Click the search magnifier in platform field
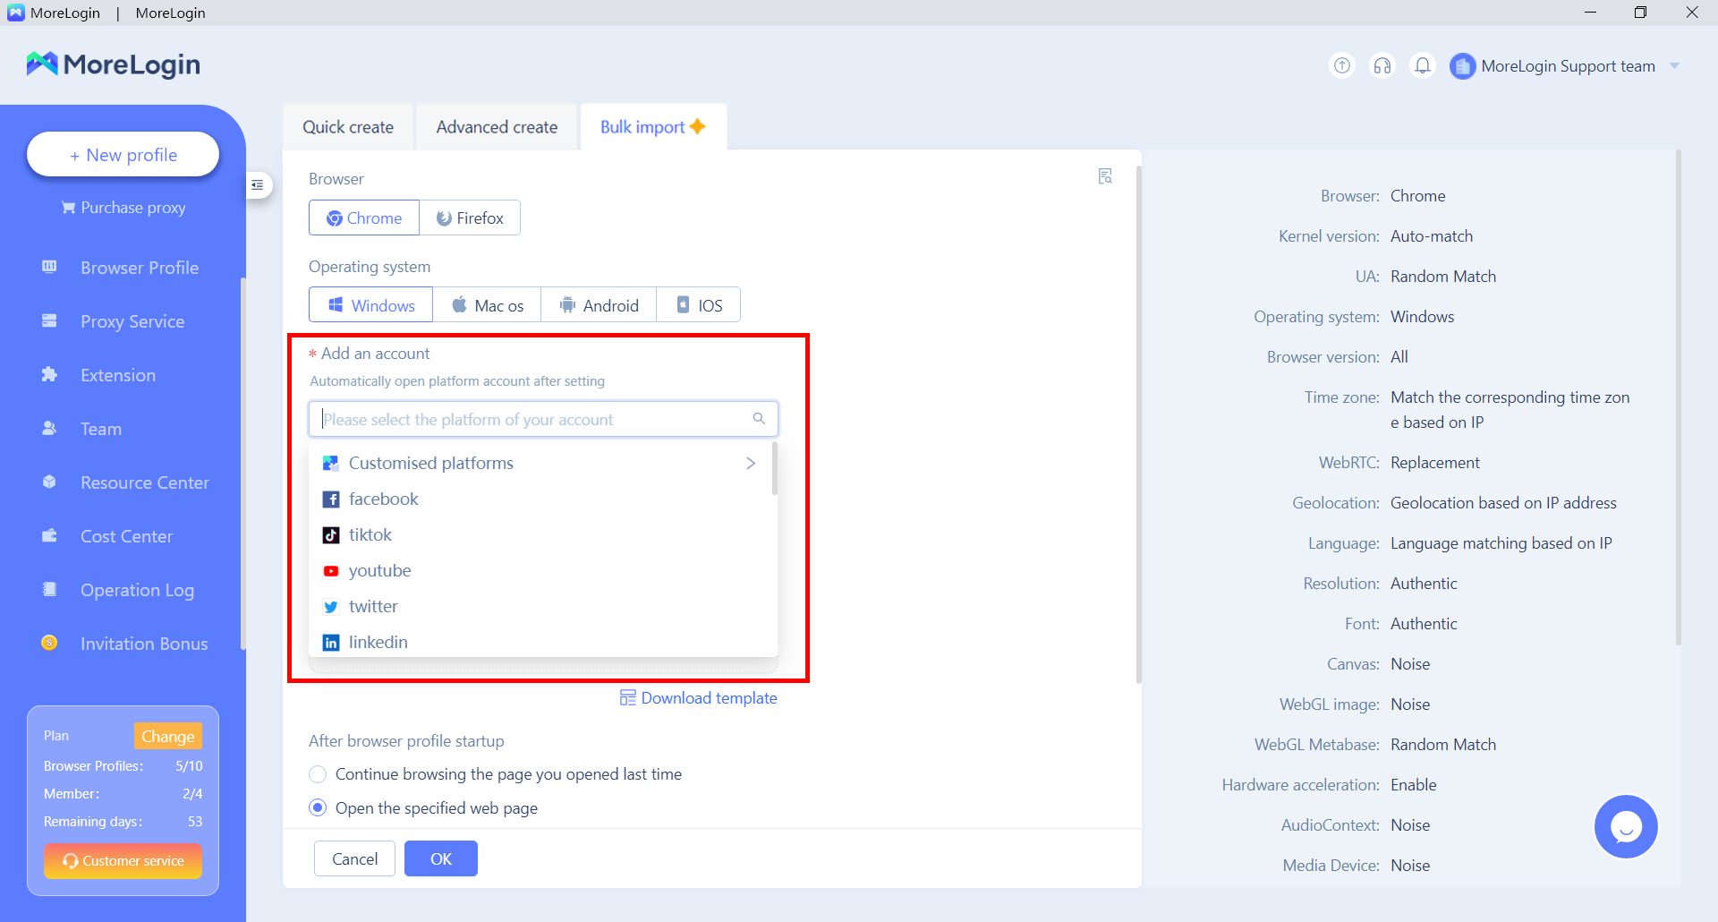 [759, 419]
